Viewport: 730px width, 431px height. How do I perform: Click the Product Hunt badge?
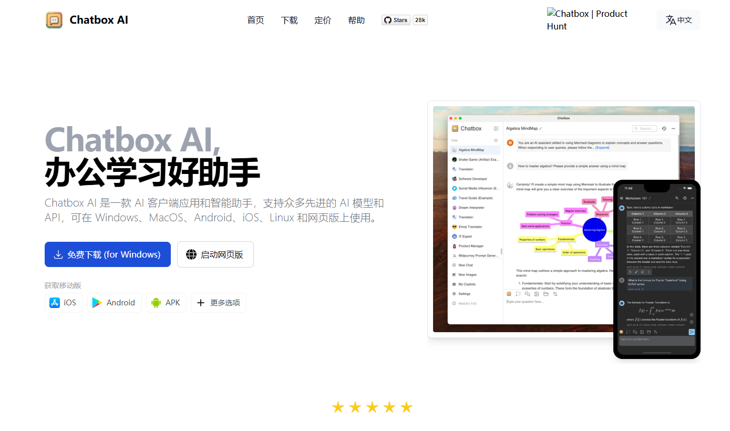tap(587, 19)
